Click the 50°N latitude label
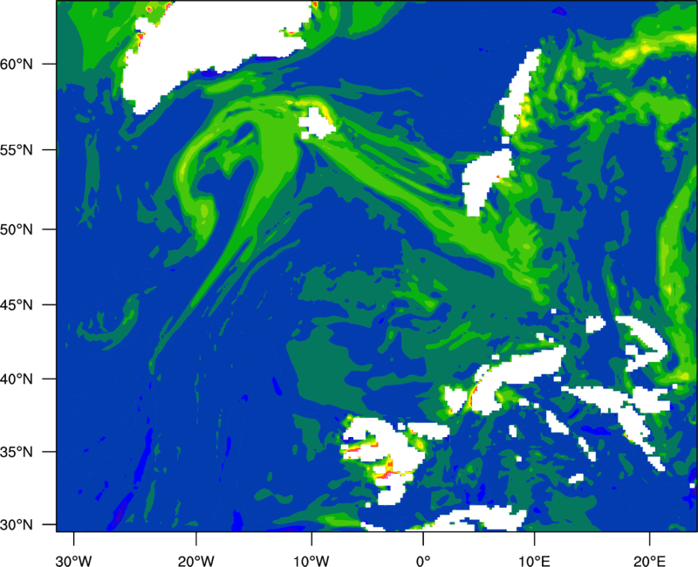This screenshot has width=698, height=567. [17, 230]
